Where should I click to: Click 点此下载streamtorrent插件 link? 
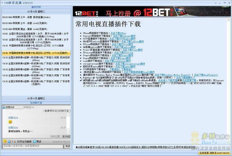point(130,64)
